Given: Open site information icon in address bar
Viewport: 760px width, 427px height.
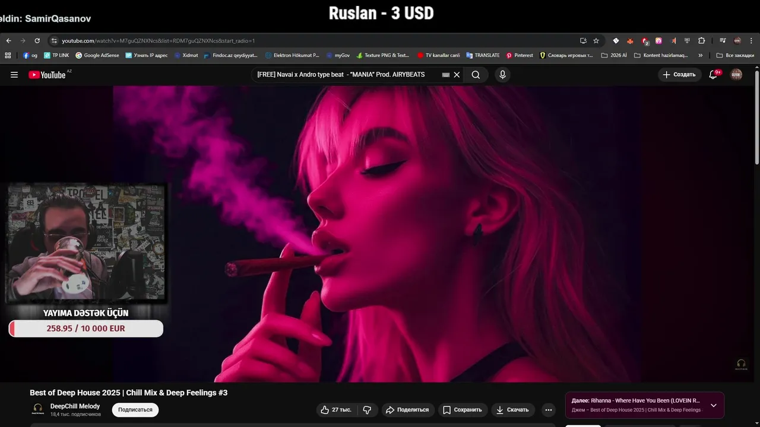Looking at the screenshot, I should pyautogui.click(x=53, y=41).
